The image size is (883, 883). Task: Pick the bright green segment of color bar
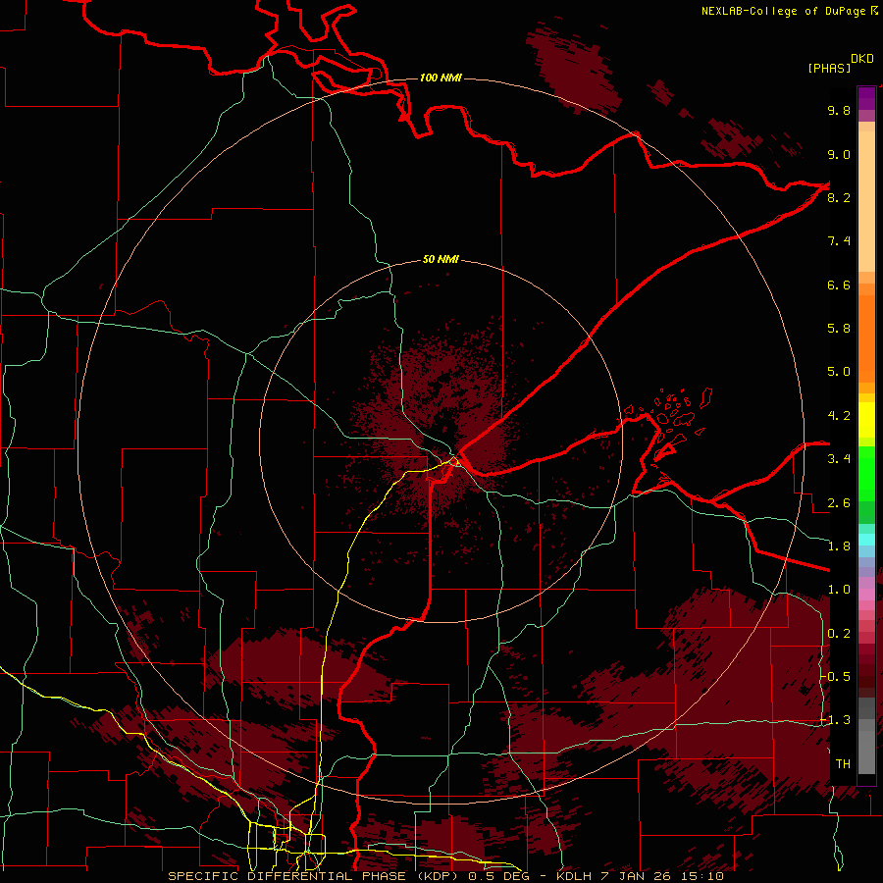click(866, 474)
